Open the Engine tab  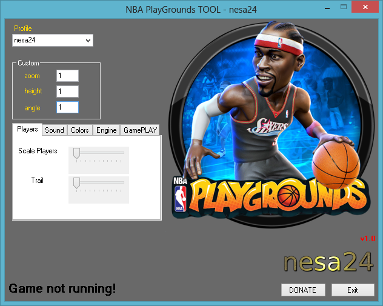(x=106, y=130)
